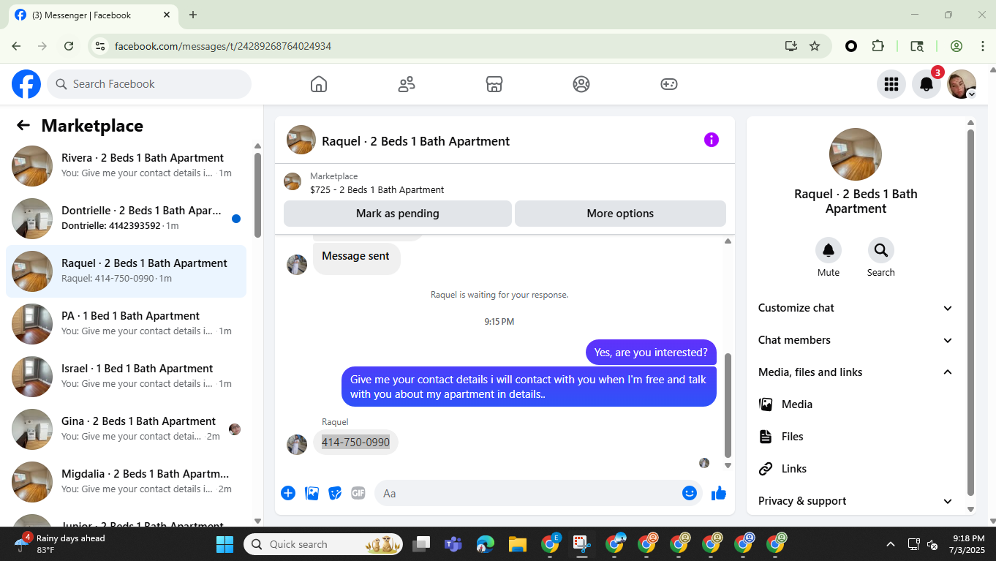Expand Chat members section
Image resolution: width=996 pixels, height=561 pixels.
[855, 340]
